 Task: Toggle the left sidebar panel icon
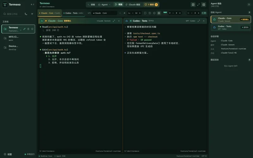193,4
